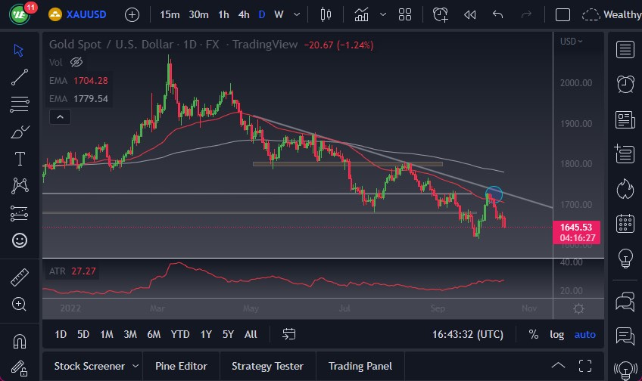The height and width of the screenshot is (381, 642).
Task: Open the Pine Editor tab
Action: point(181,366)
